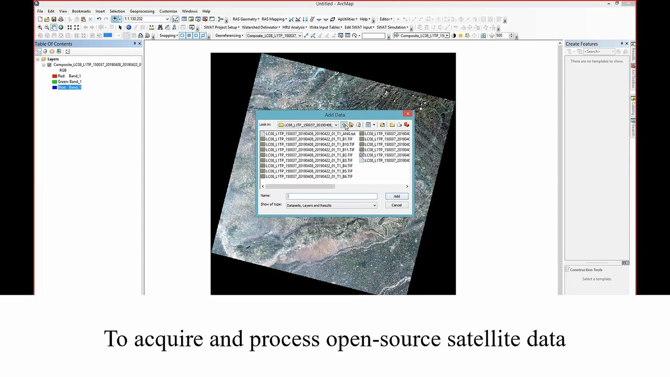Open Show of type dropdown
Viewport: 670px width, 377px height.
coord(374,205)
